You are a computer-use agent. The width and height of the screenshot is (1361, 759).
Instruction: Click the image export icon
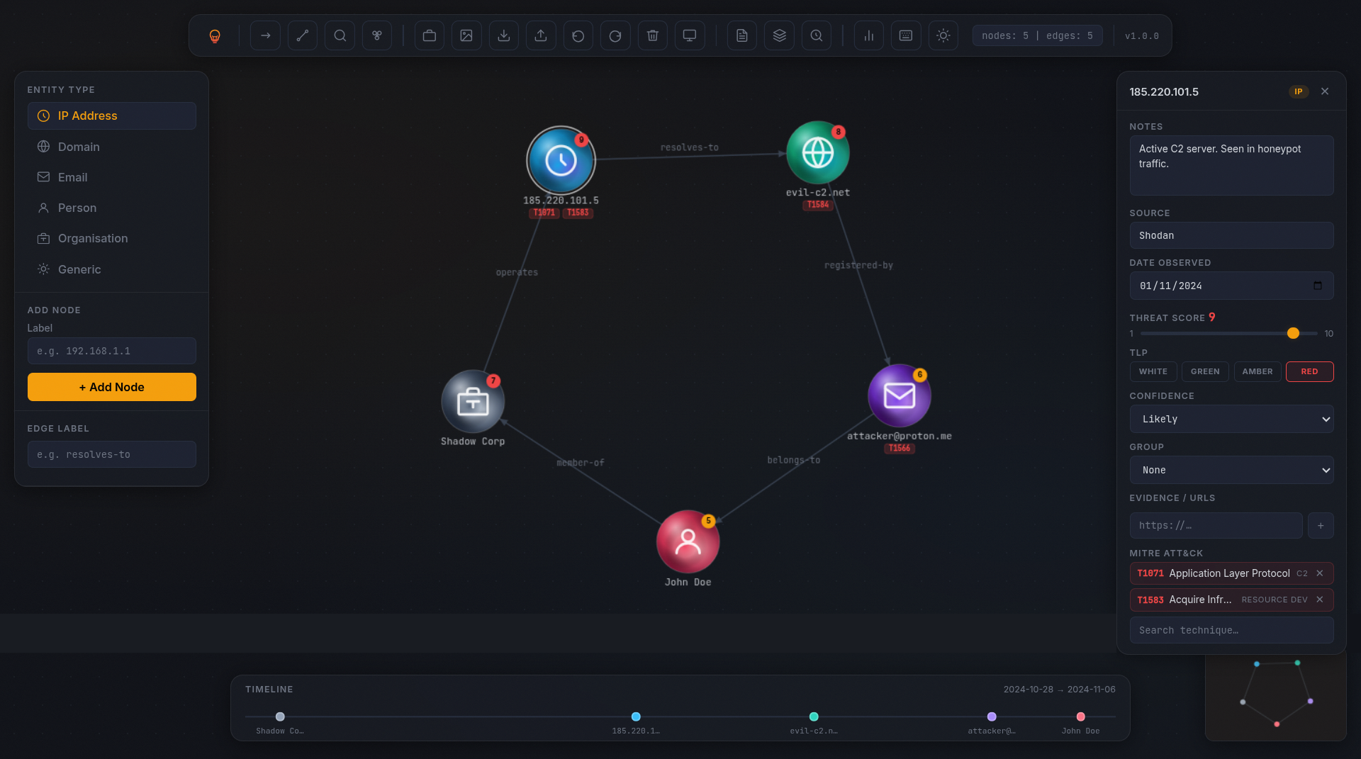point(466,35)
